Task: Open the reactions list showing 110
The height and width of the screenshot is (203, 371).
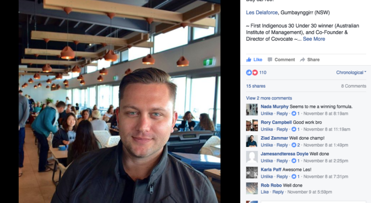Action: (x=256, y=72)
